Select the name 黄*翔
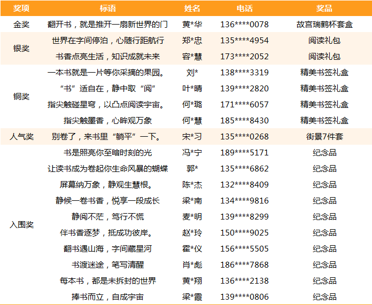The image size is (372, 305). pos(192,281)
